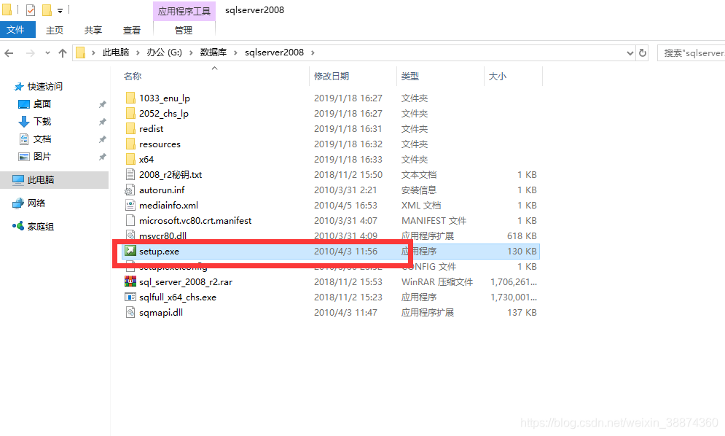Select the autorun.inf file icon
725x436 pixels.
point(130,190)
